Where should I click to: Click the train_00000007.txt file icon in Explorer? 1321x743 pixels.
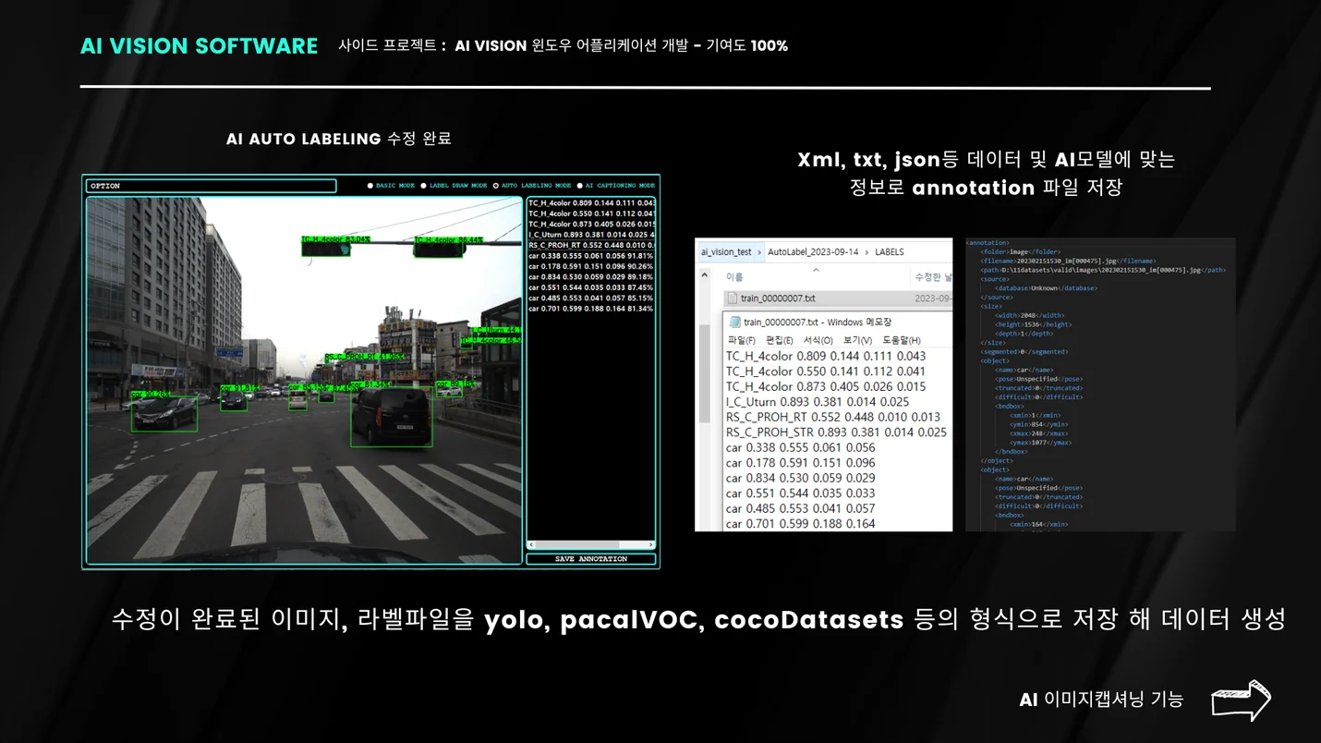coord(732,298)
